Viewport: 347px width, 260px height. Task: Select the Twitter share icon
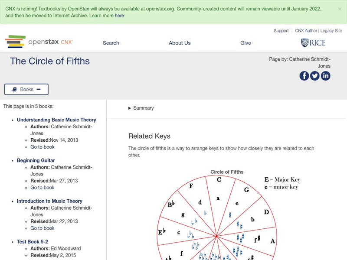(314, 75)
